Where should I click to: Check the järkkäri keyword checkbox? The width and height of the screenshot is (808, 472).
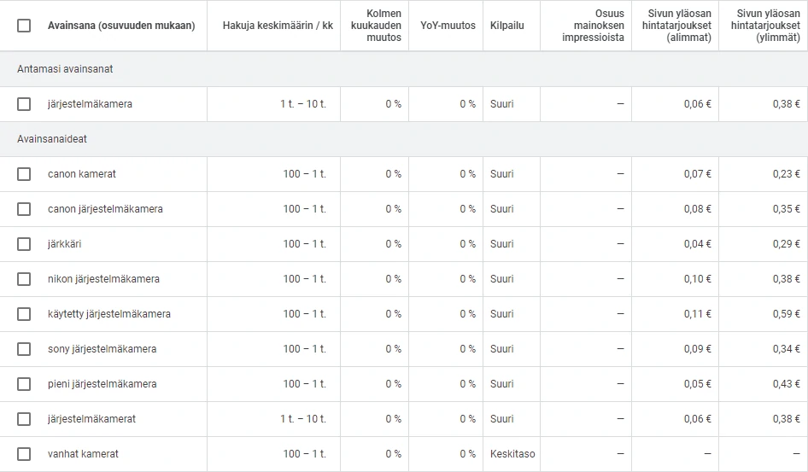pos(24,244)
